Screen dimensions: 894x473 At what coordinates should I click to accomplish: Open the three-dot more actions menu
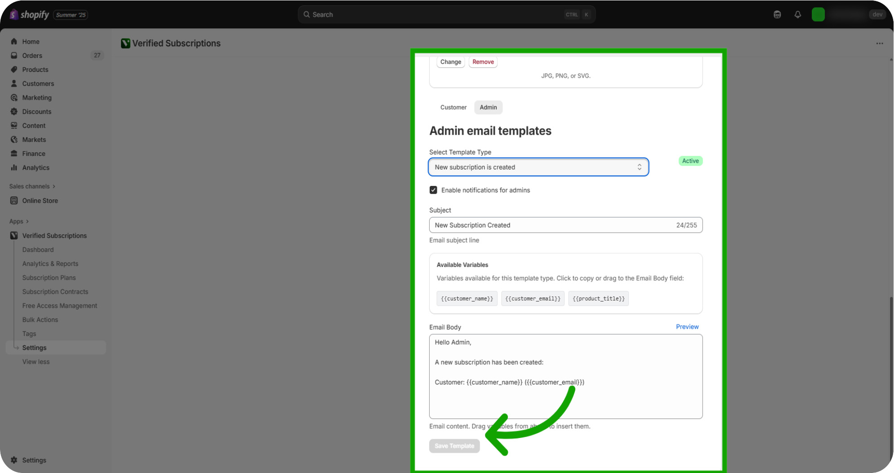[x=880, y=44]
